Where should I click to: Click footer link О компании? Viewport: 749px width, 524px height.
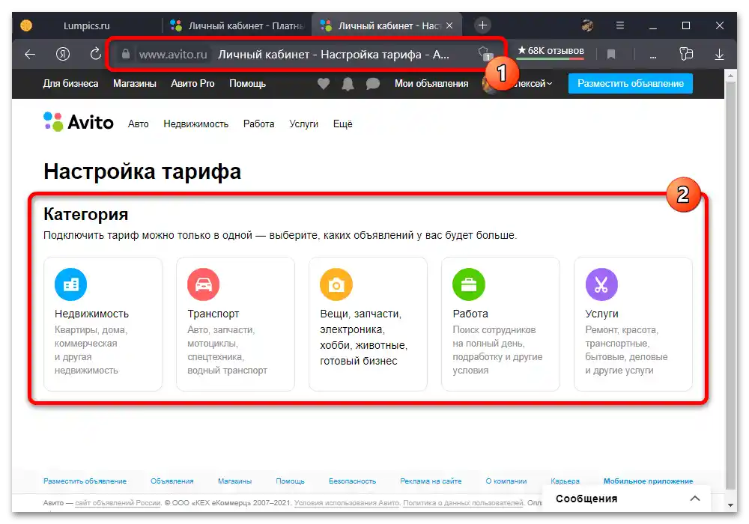click(506, 481)
